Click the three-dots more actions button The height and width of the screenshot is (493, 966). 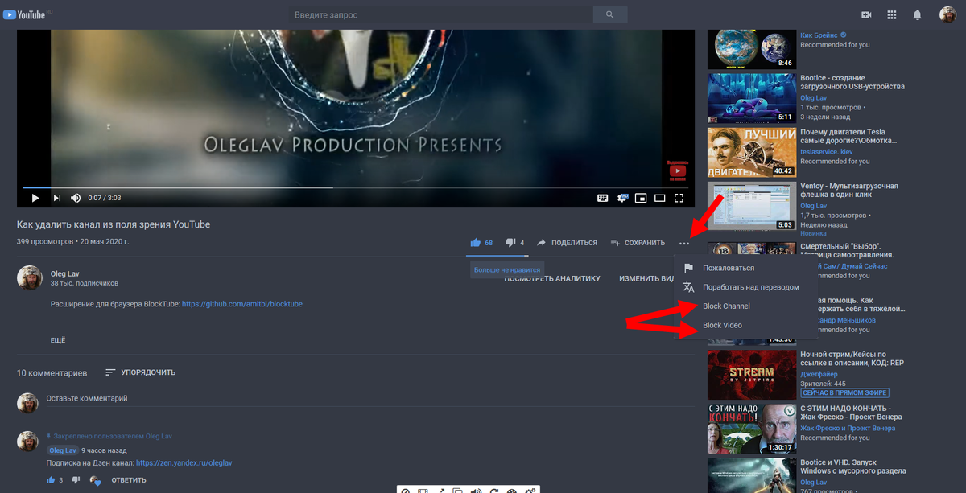tap(684, 243)
